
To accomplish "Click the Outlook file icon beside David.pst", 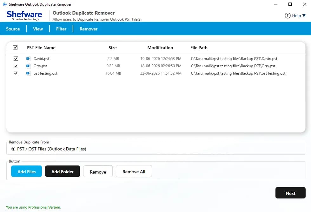I will (x=28, y=59).
